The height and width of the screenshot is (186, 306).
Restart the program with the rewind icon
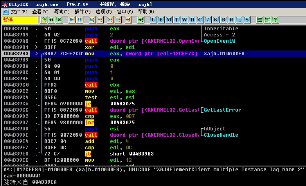[51, 20]
